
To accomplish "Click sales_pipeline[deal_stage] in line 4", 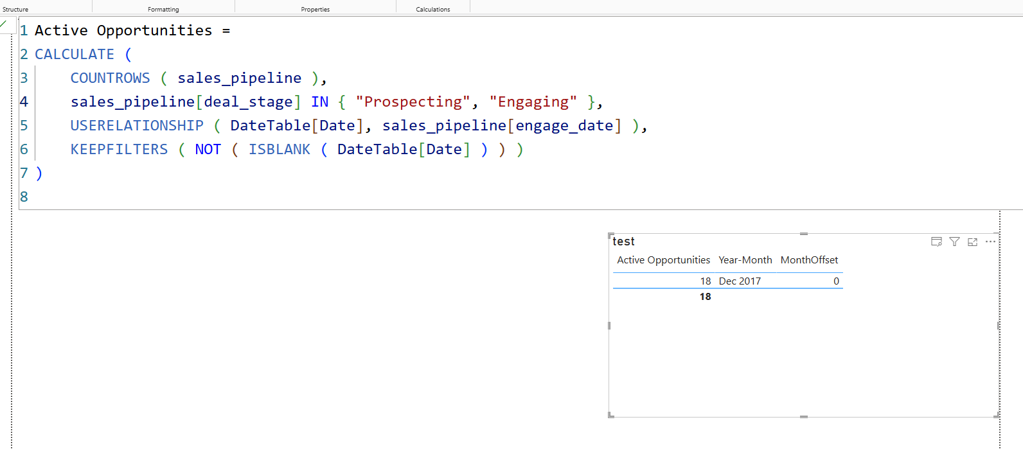I will point(186,102).
